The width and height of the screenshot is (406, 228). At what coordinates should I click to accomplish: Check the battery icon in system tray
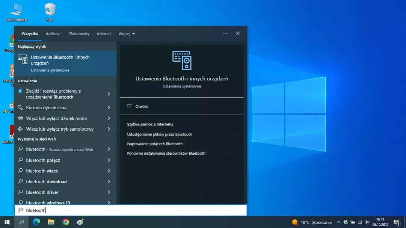coord(353,222)
